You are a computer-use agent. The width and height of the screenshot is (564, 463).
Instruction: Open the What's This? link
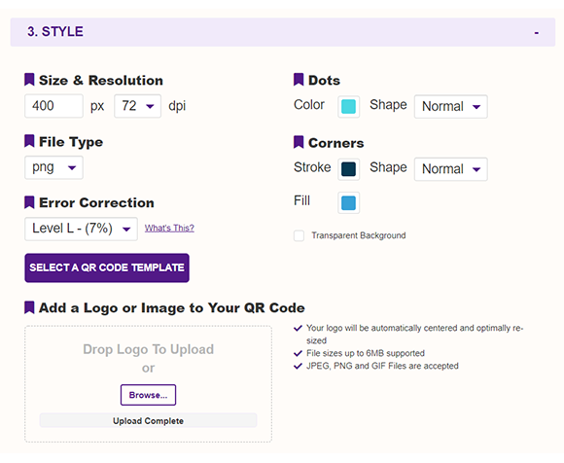coord(169,228)
